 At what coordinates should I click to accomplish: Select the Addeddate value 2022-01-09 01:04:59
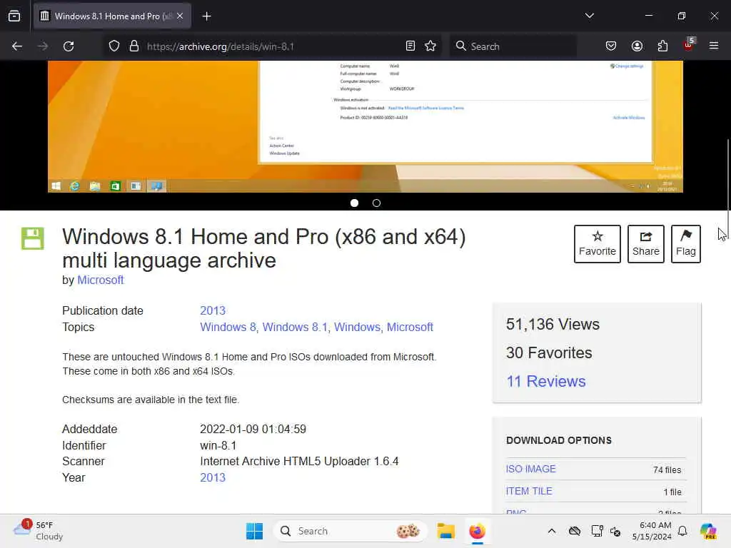253,429
